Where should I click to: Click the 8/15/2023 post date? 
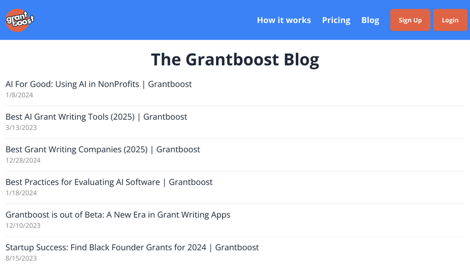point(21,258)
